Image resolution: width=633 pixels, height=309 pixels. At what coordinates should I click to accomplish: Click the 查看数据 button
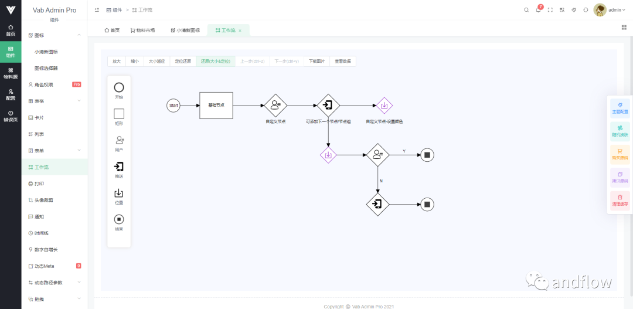tap(343, 62)
